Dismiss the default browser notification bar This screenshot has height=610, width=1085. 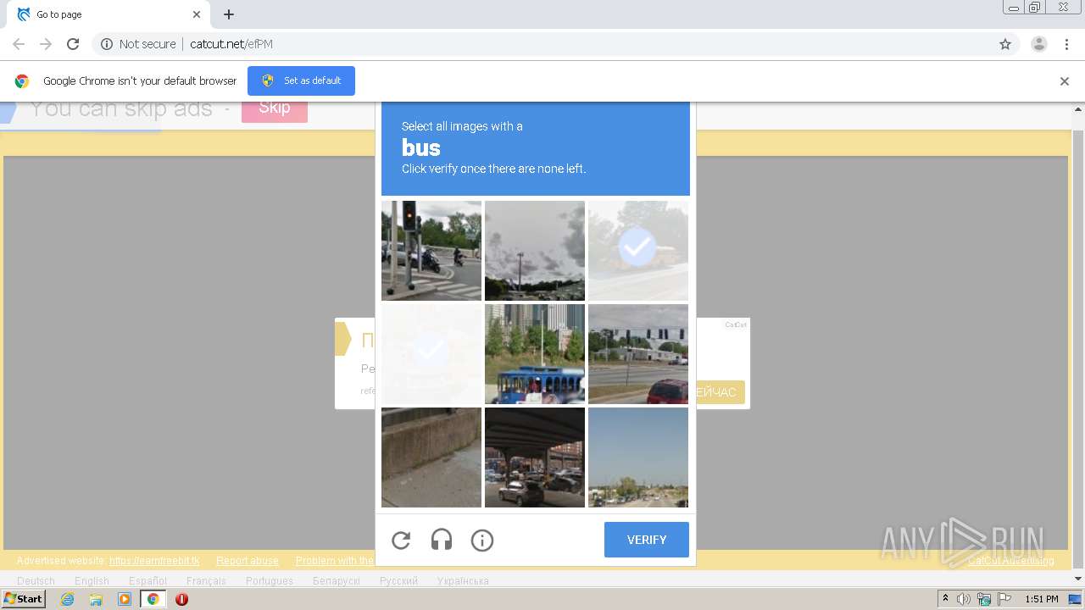coord(1065,81)
